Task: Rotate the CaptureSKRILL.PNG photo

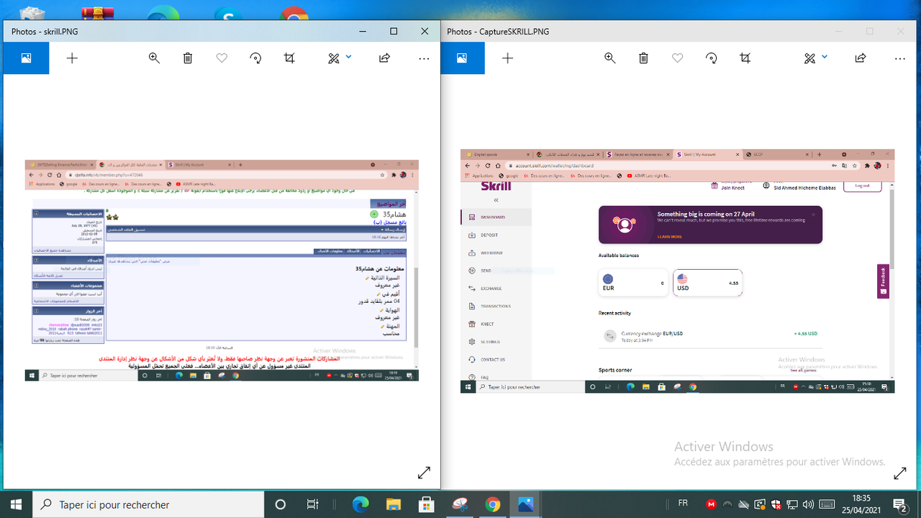Action: [x=712, y=58]
